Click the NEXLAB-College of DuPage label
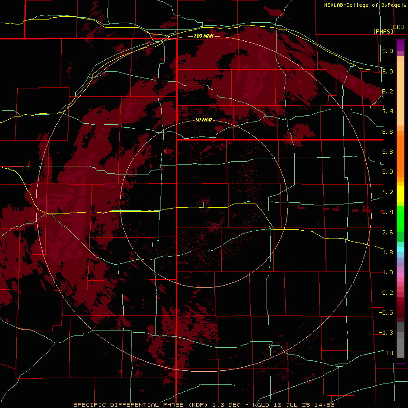408x408 pixels. point(362,5)
